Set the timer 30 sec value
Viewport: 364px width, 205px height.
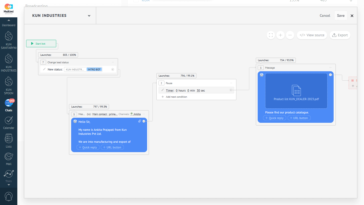198,91
